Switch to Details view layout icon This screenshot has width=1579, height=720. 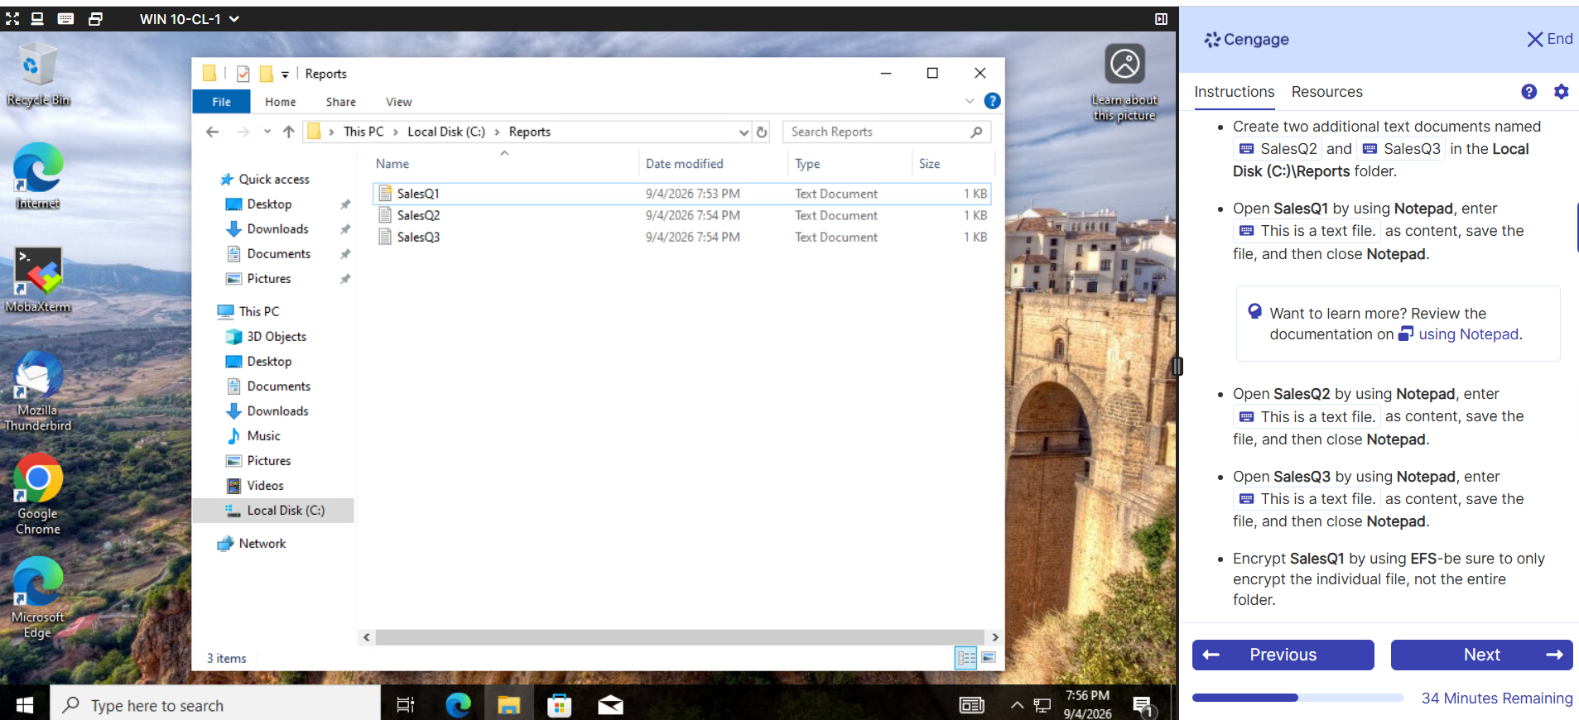[966, 658]
